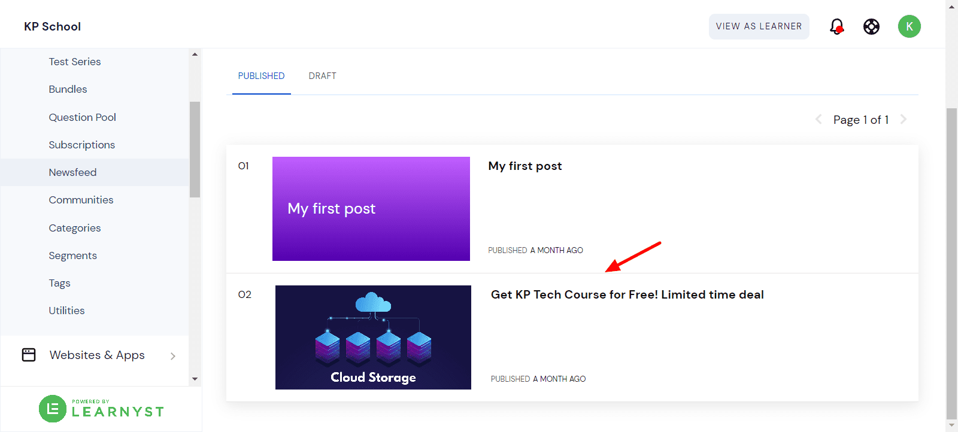Go to next page arrow
This screenshot has height=432, width=958.
tap(904, 120)
